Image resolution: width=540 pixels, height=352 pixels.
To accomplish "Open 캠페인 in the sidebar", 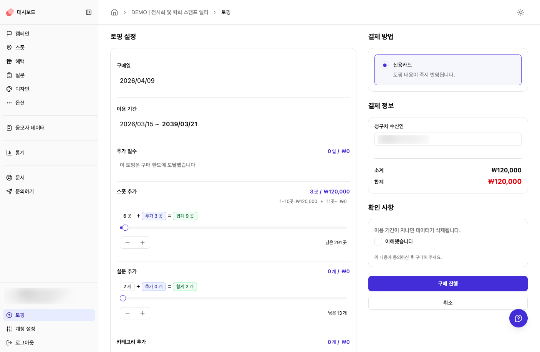I will 49,34.
